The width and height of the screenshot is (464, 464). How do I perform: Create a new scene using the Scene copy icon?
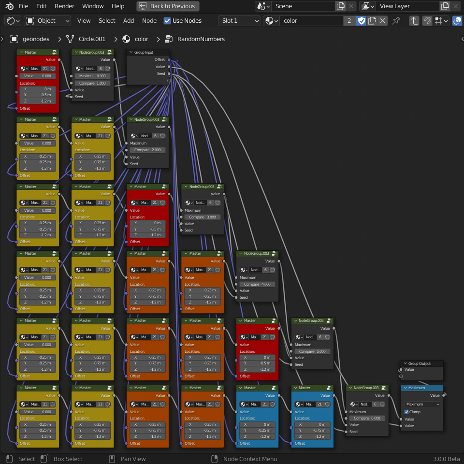(x=341, y=6)
